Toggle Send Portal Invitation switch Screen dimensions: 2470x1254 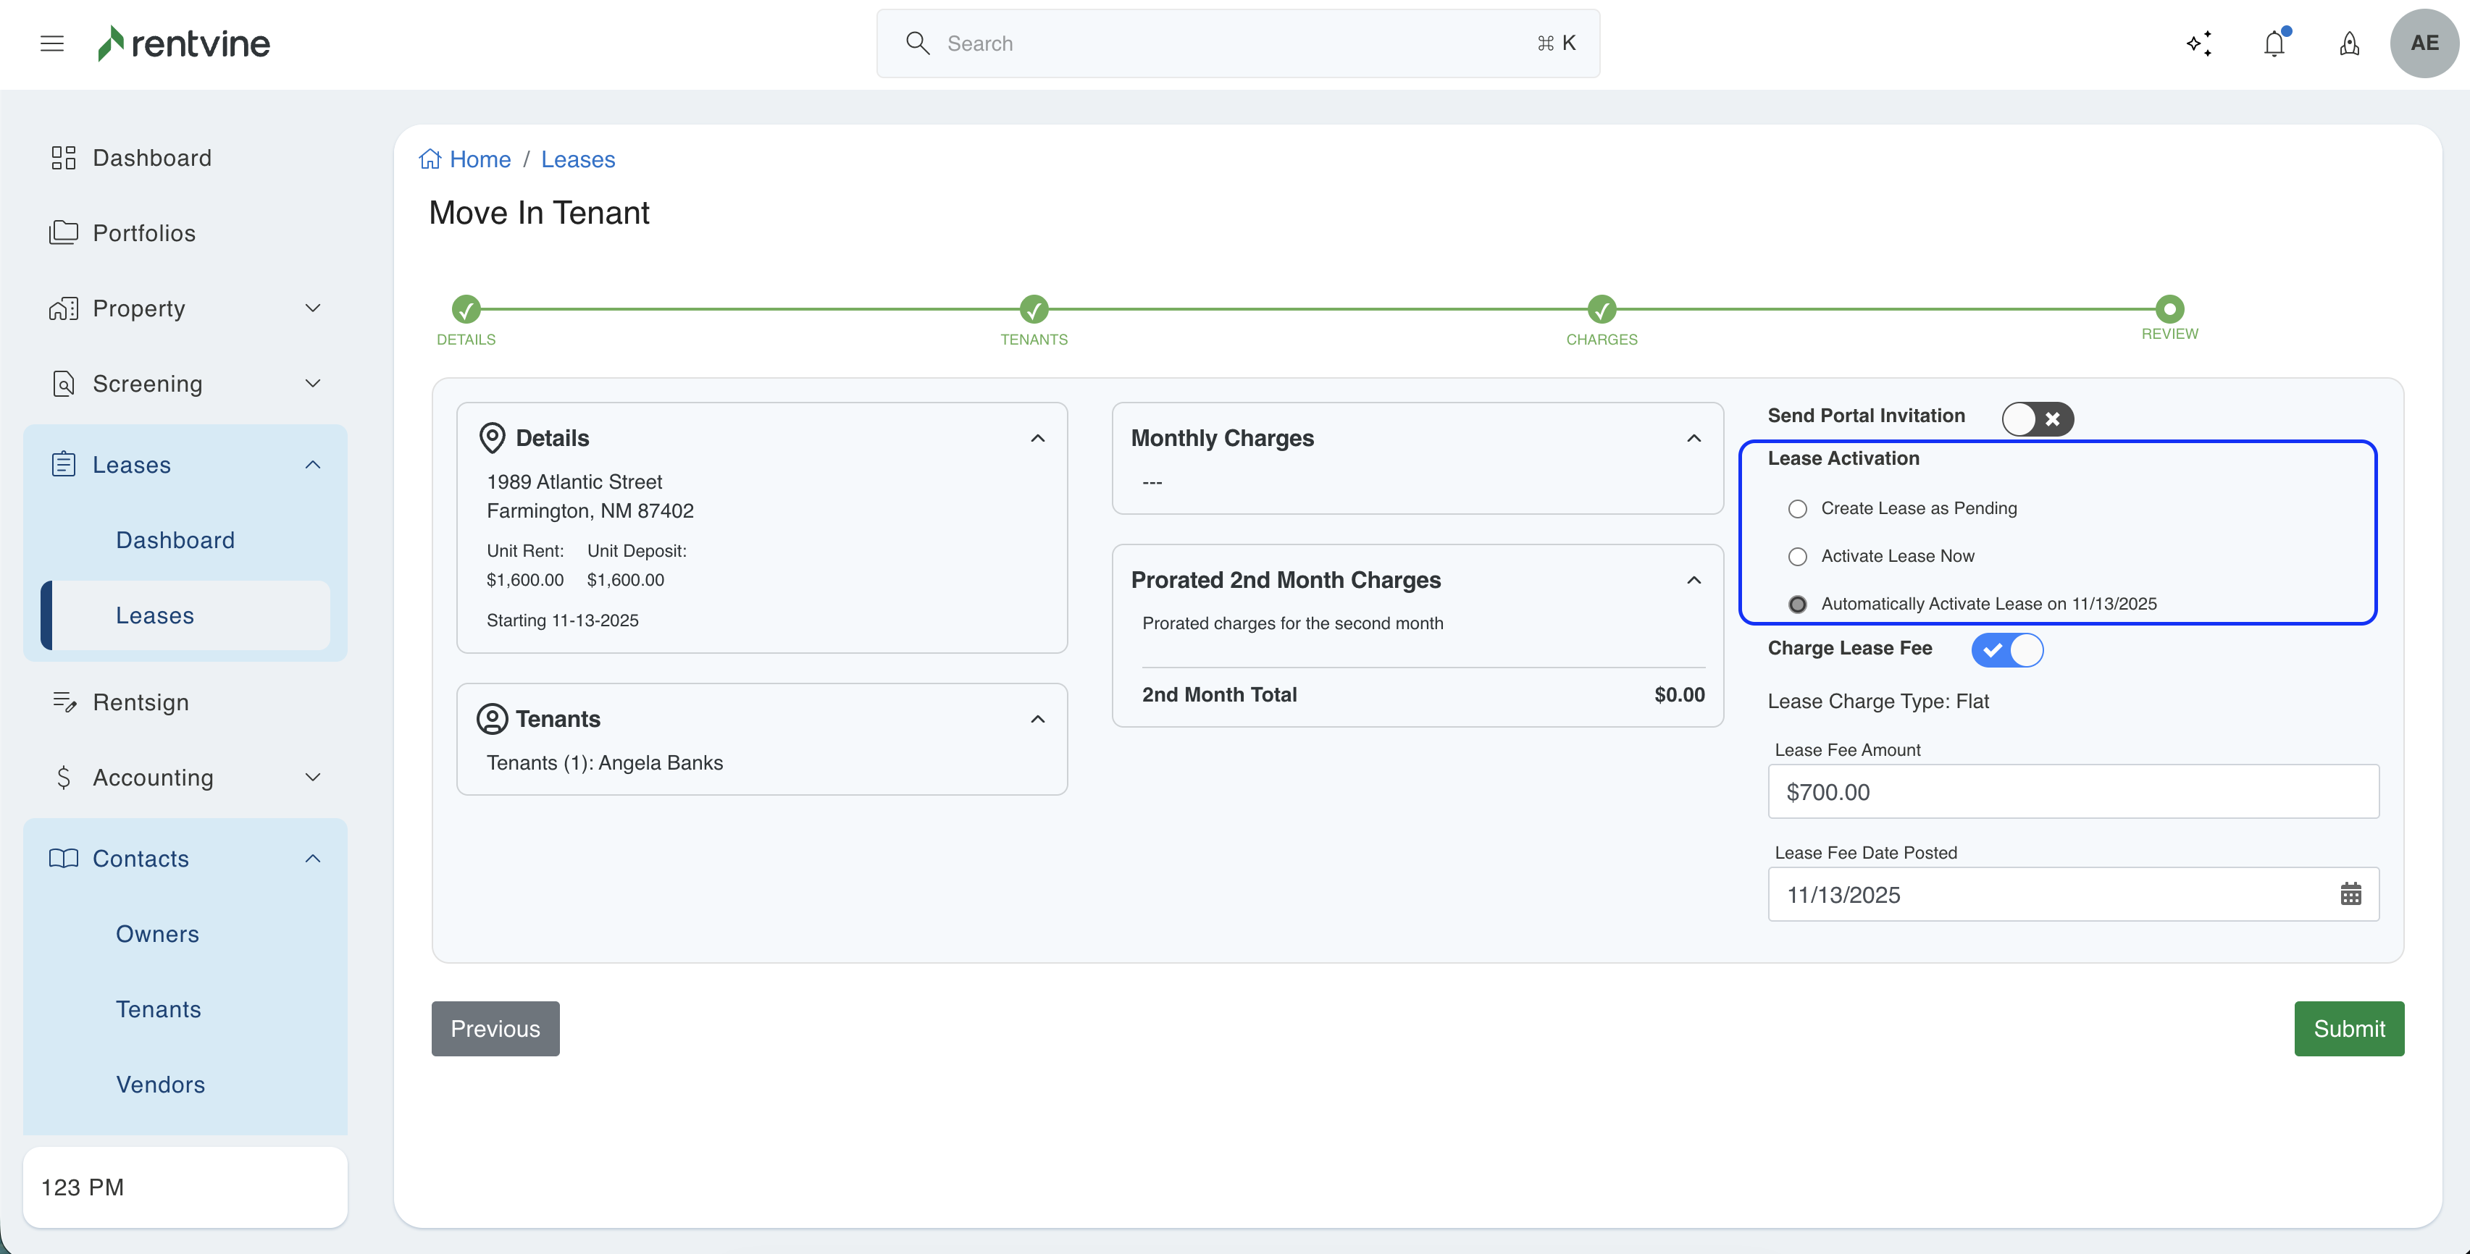click(x=2037, y=419)
